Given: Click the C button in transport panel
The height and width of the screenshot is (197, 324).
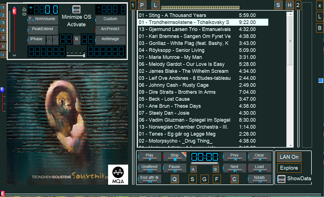Looking at the screenshot, I should point(235,179).
